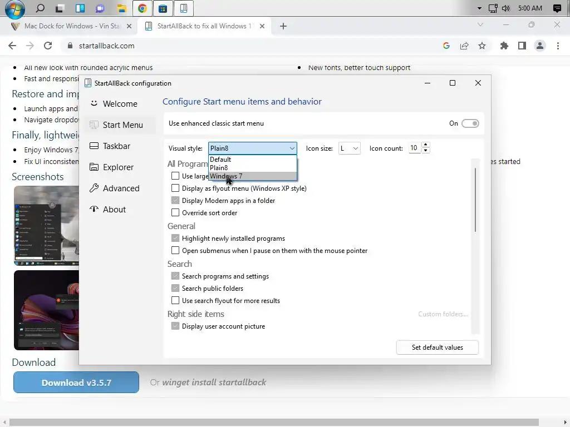This screenshot has height=427, width=570.
Task: Toggle Highlight newly installed programs
Action: 175,238
